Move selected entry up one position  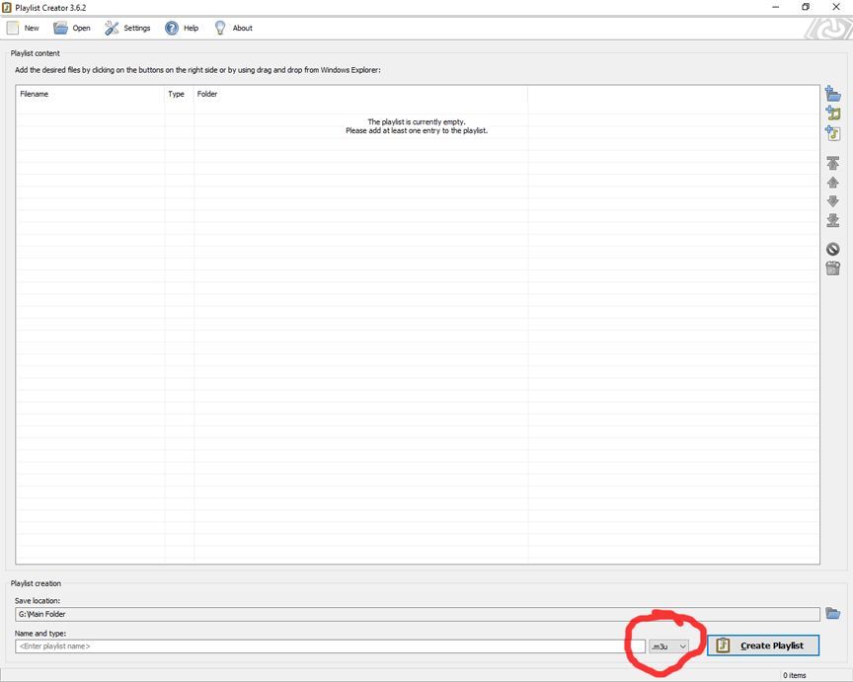tap(832, 183)
